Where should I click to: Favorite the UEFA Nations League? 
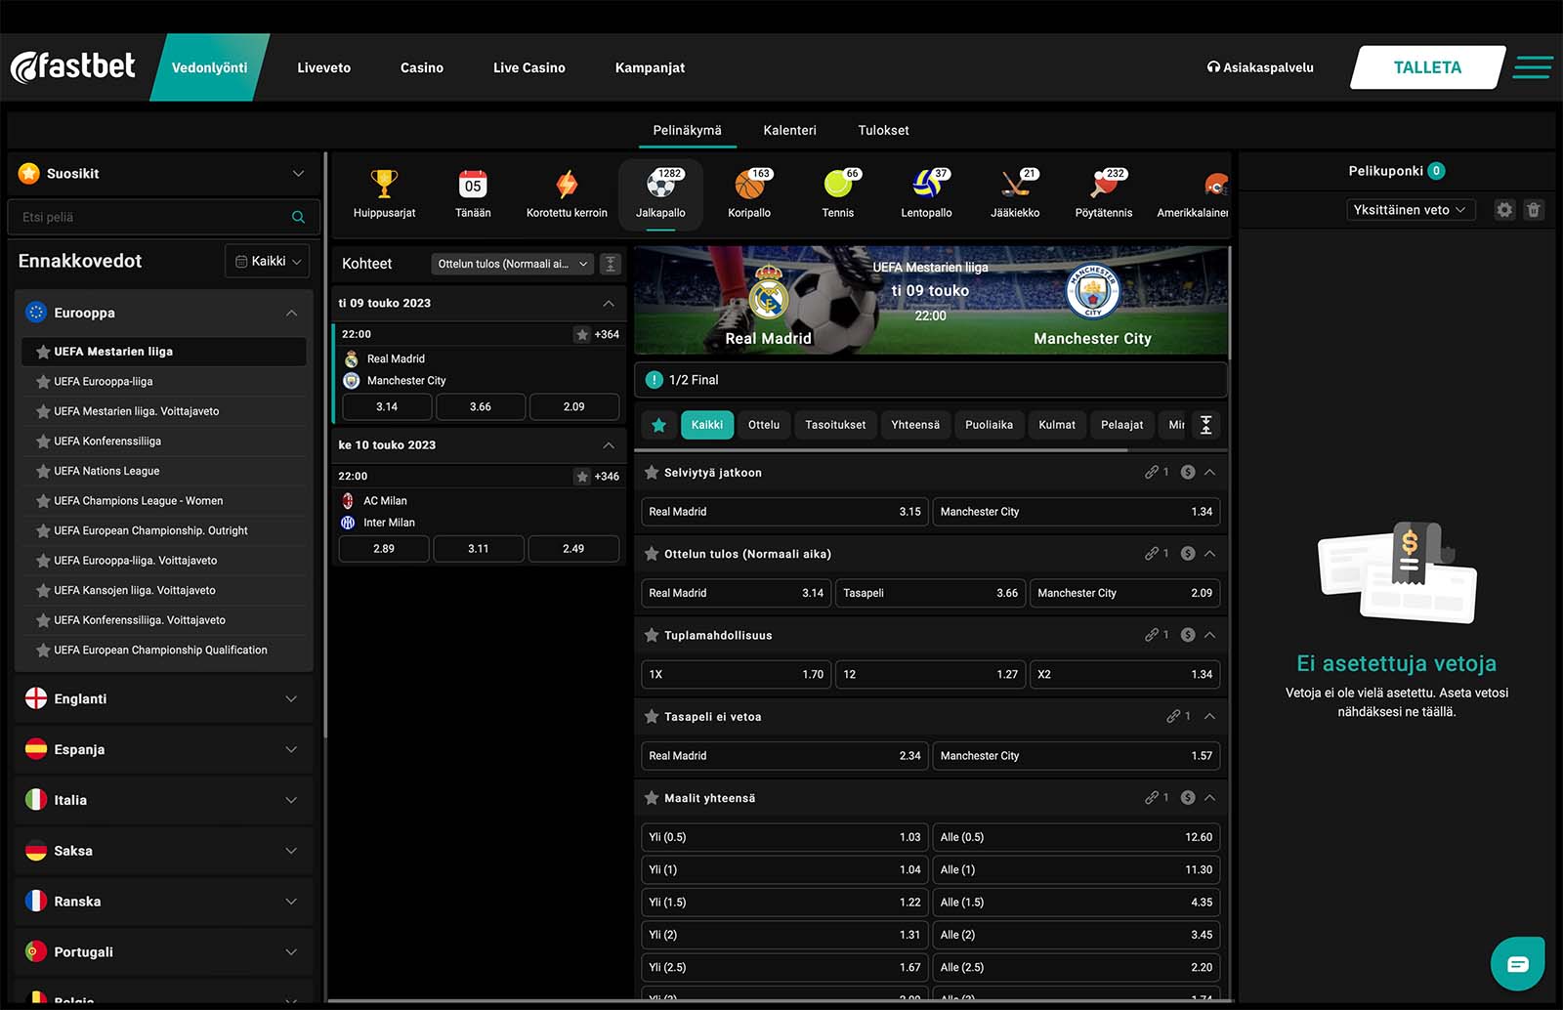[x=43, y=471]
